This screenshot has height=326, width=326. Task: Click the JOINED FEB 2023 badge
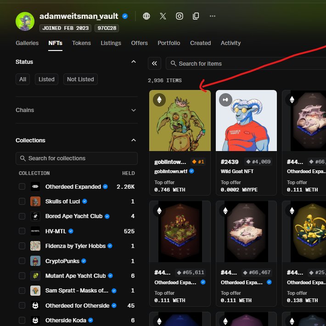click(x=66, y=28)
